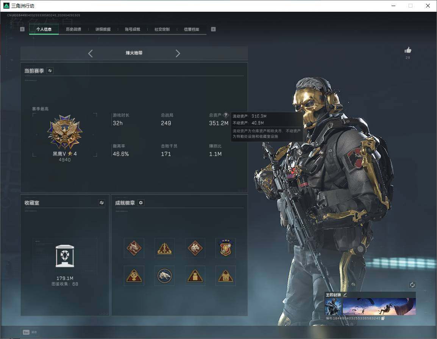Click the 图鉴收集 68 text
The image size is (437, 339).
[x=65, y=284]
